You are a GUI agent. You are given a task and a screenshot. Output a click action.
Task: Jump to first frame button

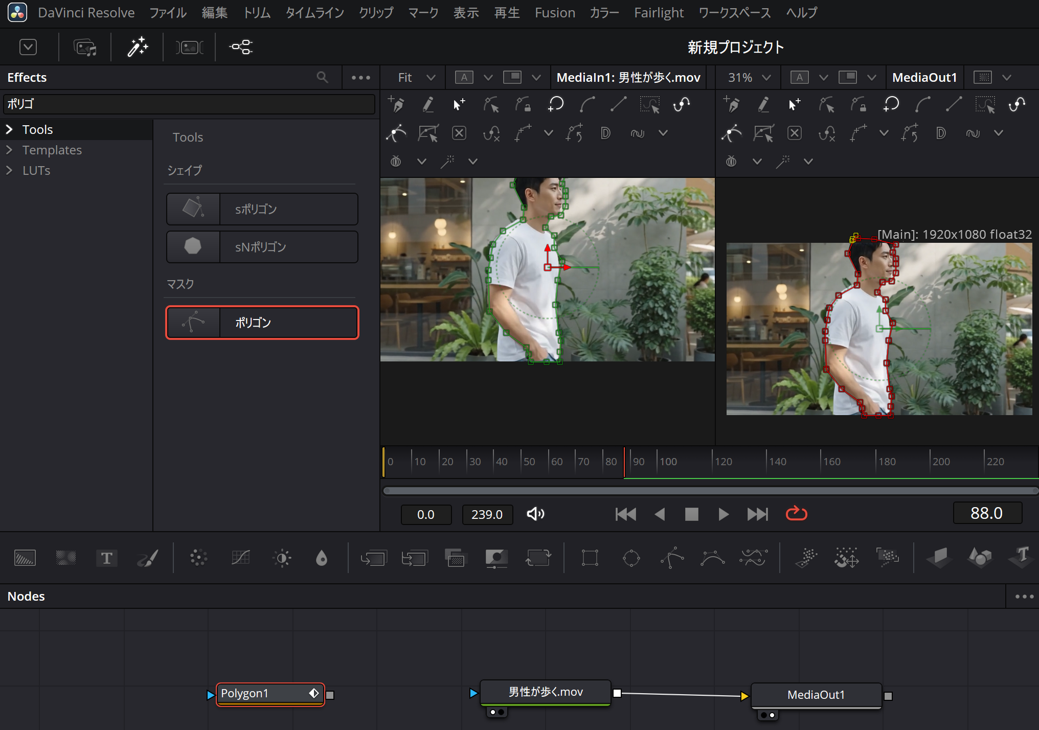pos(625,514)
